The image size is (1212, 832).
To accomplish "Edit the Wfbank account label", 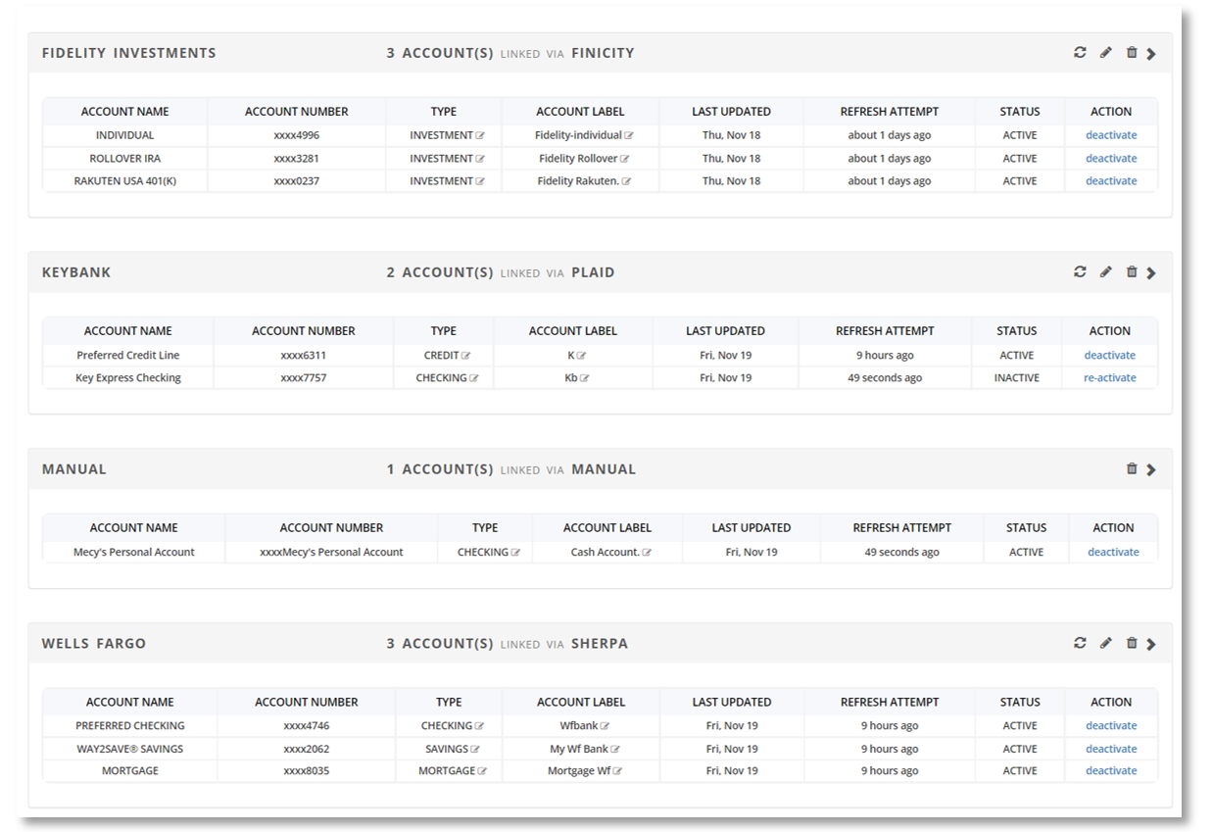I will click(606, 726).
